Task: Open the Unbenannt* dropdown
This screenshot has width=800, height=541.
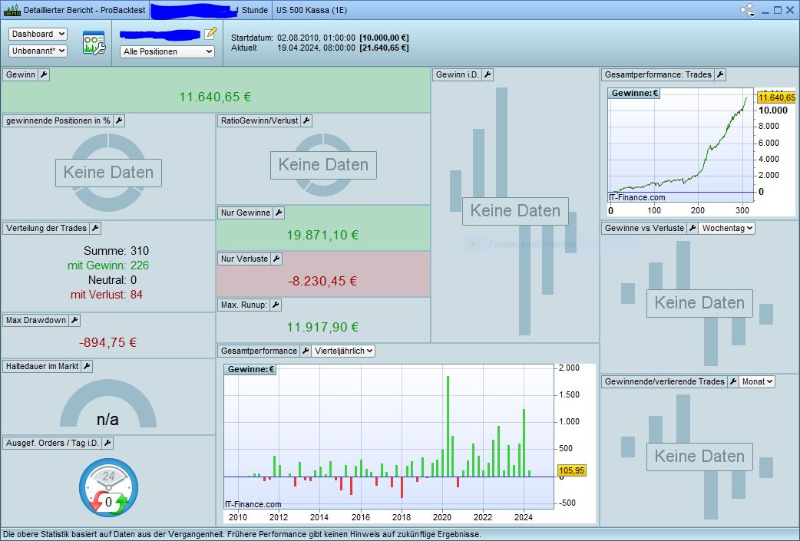Action: (x=38, y=51)
